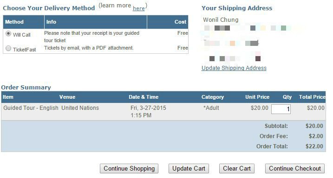Click the Date & Time column header
Image resolution: width=333 pixels, height=178 pixels.
click(144, 97)
